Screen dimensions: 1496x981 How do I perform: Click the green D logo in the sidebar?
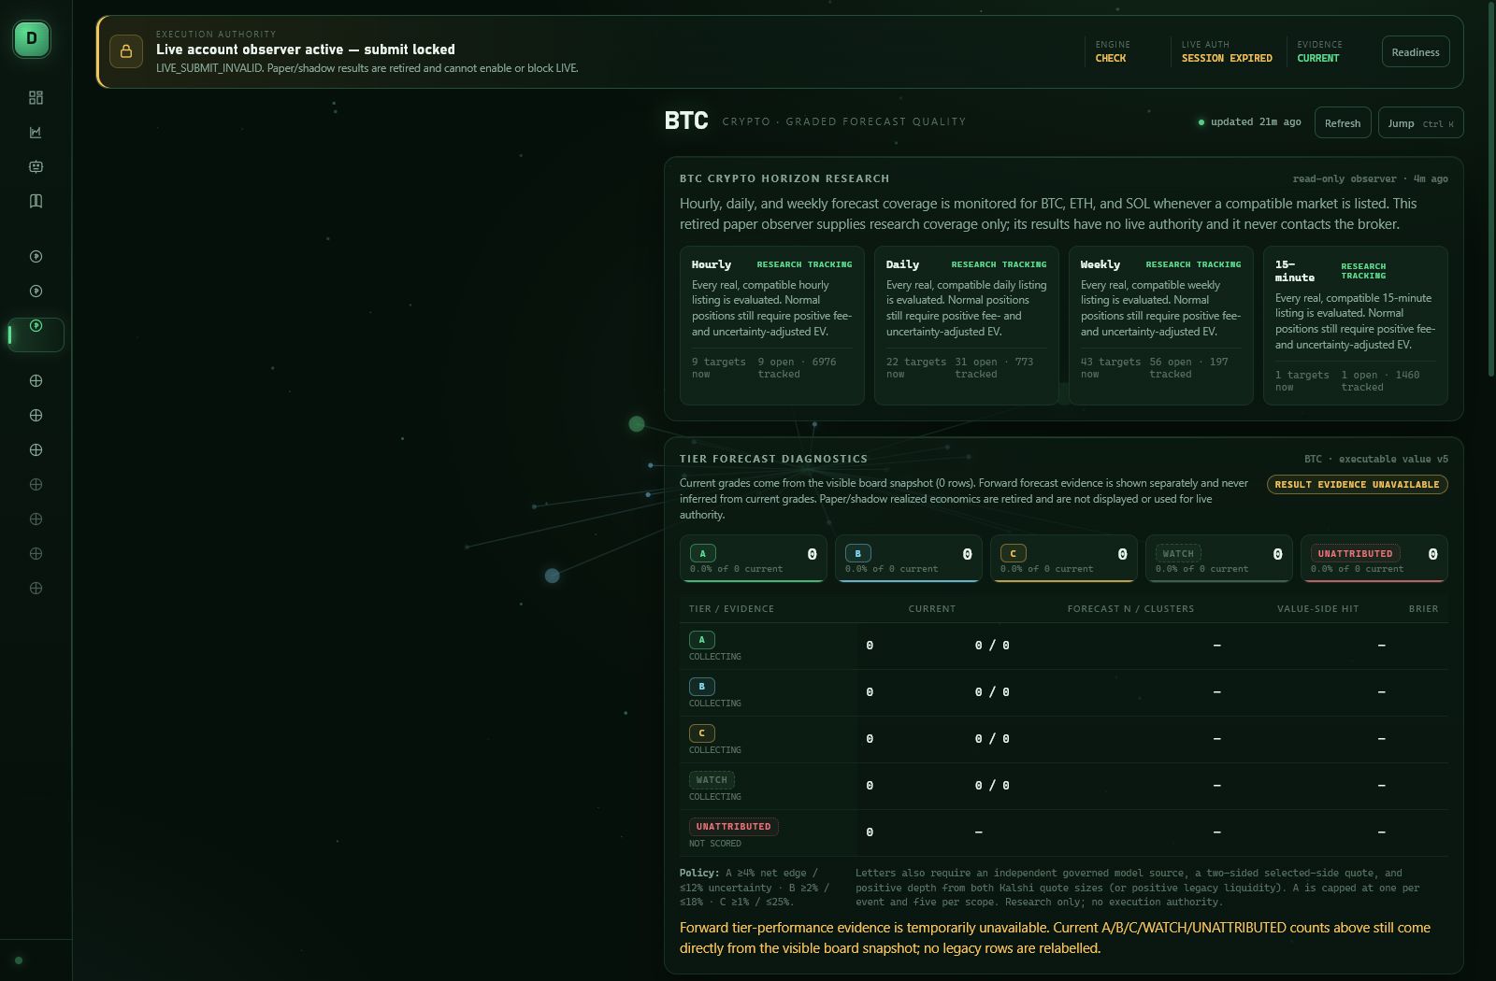[32, 39]
